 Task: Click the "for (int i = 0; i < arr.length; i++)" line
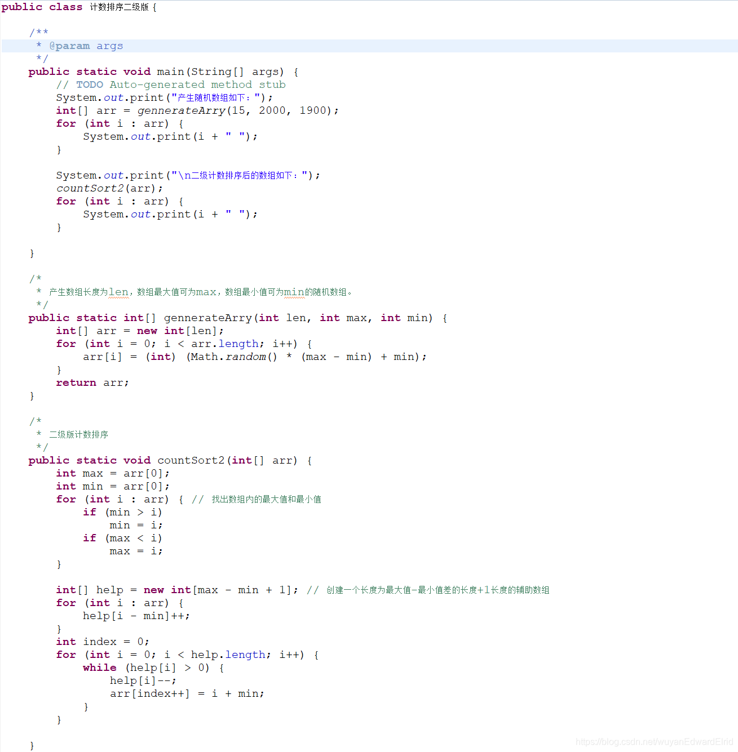click(184, 344)
